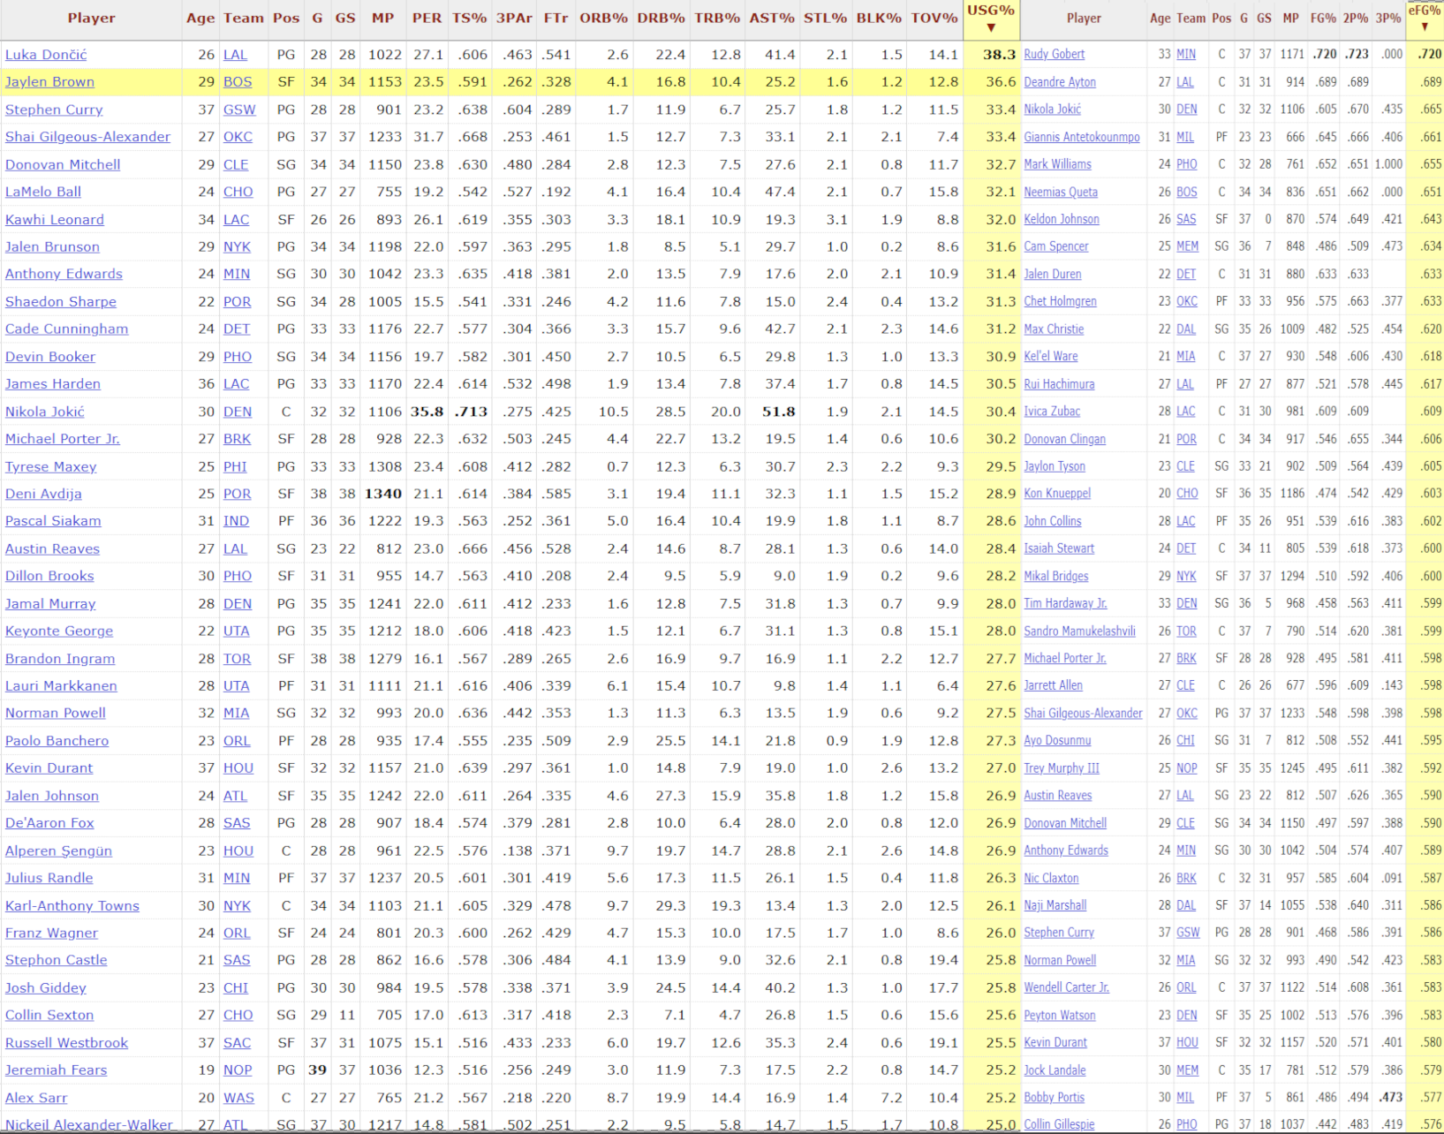The height and width of the screenshot is (1134, 1444).
Task: Open Kawhi Leonard's player page
Action: pyautogui.click(x=55, y=219)
